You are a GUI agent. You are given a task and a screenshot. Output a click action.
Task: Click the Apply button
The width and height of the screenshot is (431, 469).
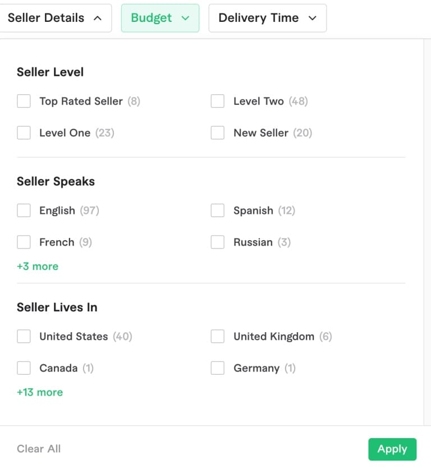tap(392, 449)
